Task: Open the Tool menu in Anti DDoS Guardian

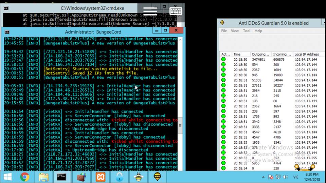Action: (x=247, y=31)
